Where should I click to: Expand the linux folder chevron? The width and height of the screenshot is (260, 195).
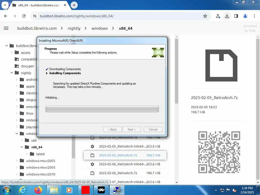pos(17,113)
